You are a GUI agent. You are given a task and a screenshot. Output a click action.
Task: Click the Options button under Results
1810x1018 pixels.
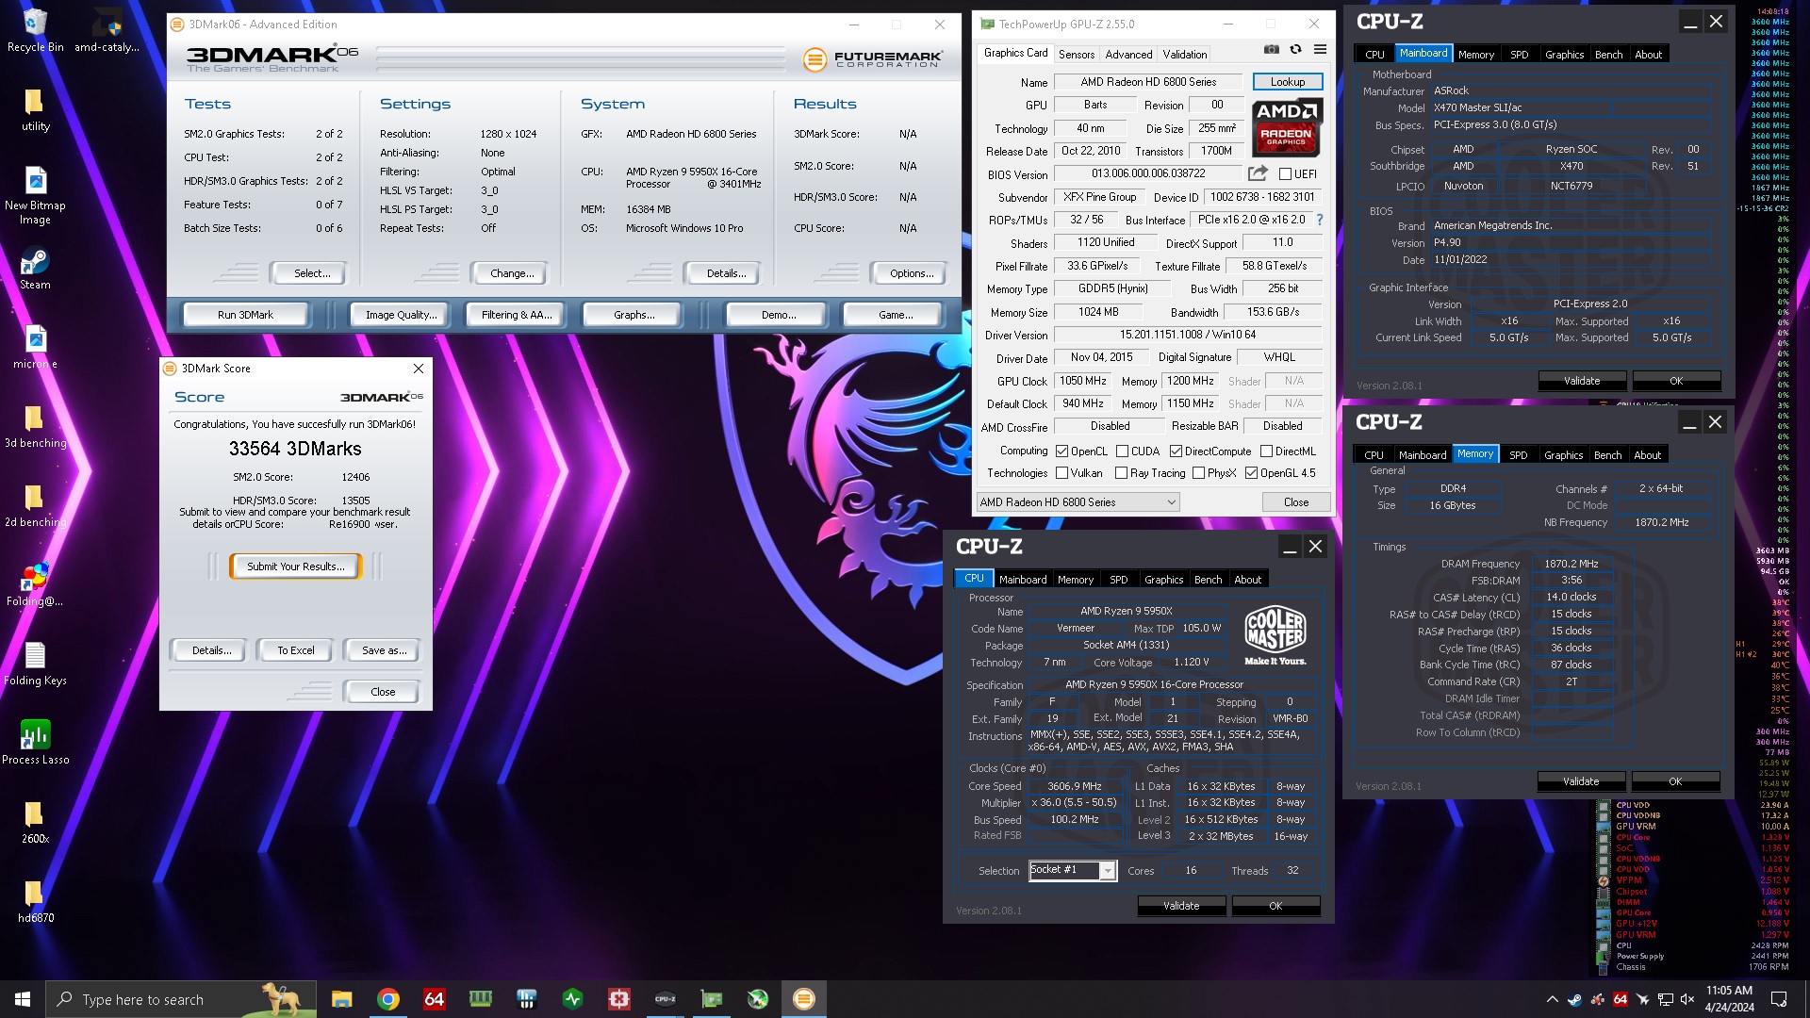(912, 273)
